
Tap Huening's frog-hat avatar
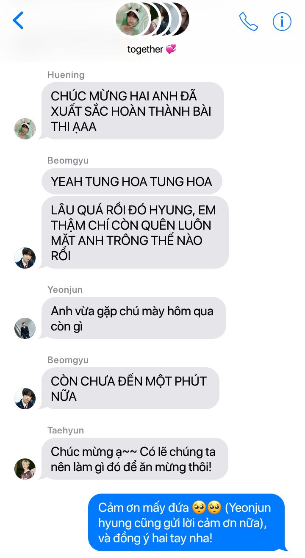coord(25,129)
